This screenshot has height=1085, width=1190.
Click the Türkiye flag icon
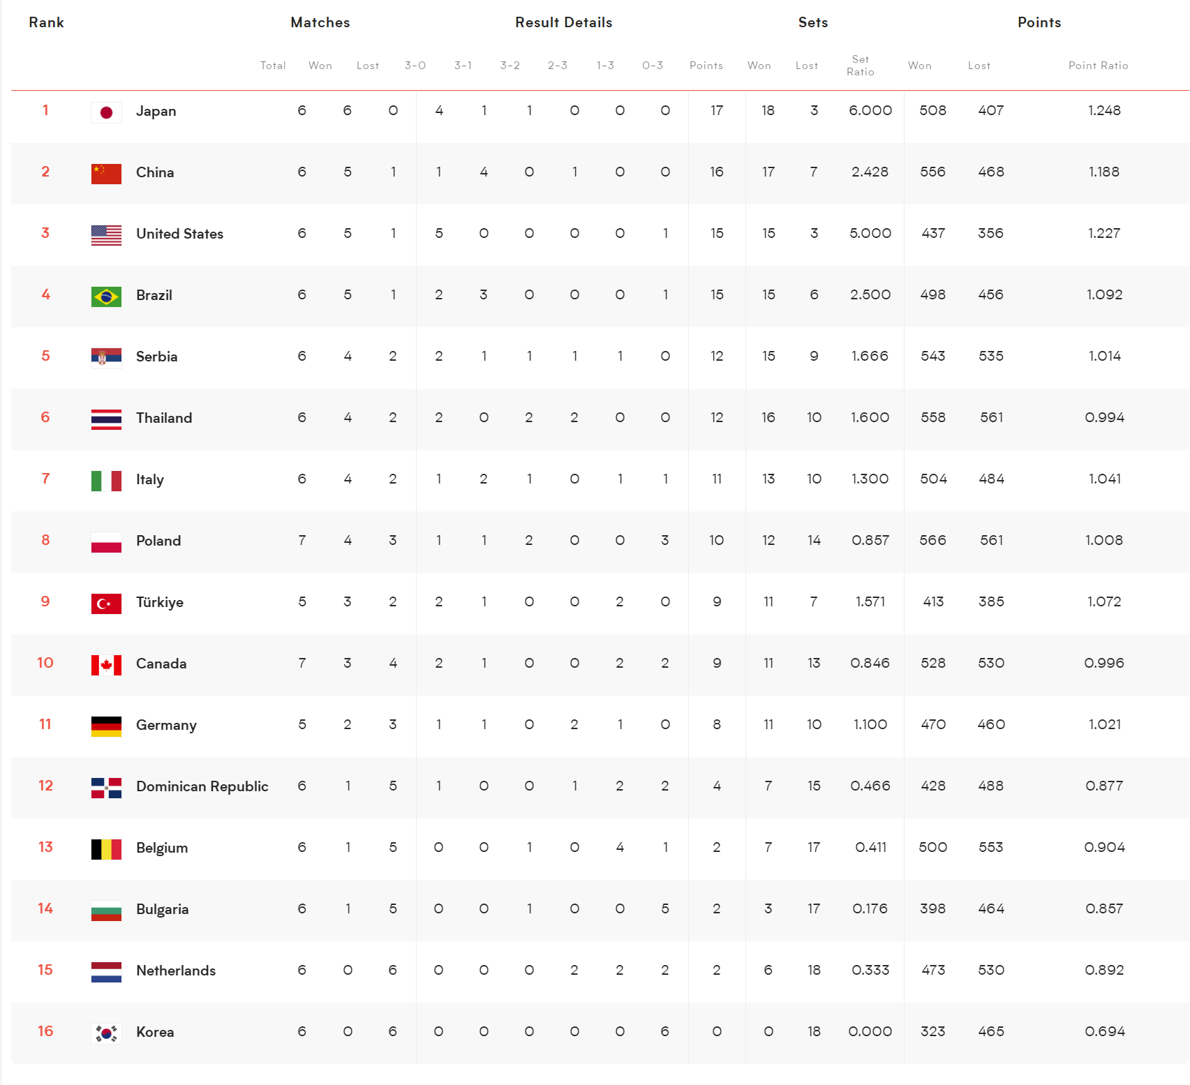coord(106,604)
